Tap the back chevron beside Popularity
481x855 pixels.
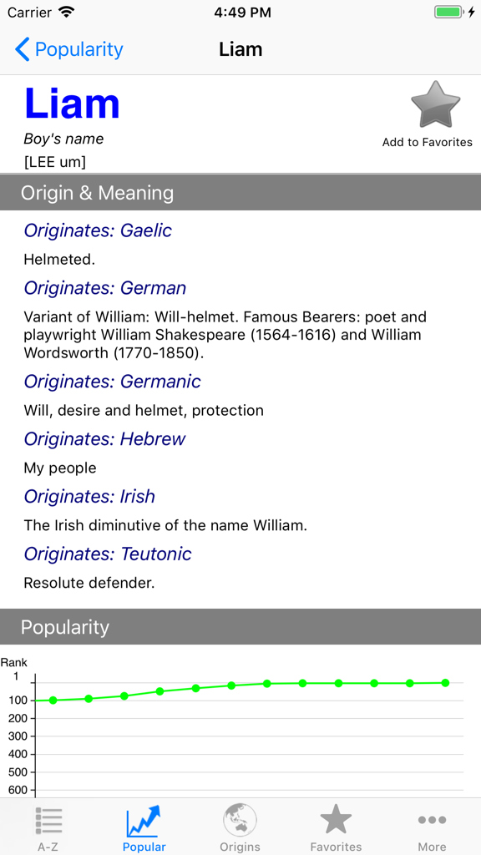pos(22,49)
